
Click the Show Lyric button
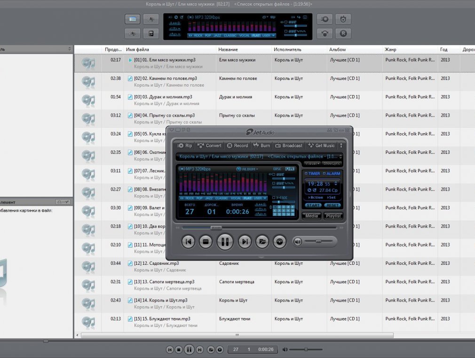coord(332,163)
